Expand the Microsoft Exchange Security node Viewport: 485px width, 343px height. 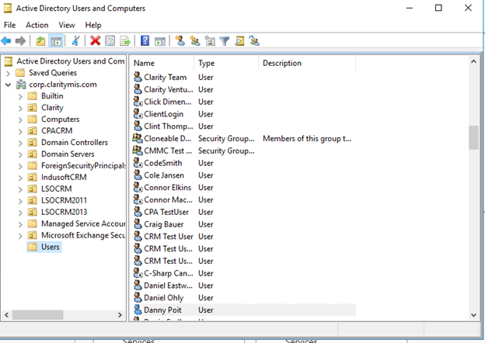pos(20,236)
